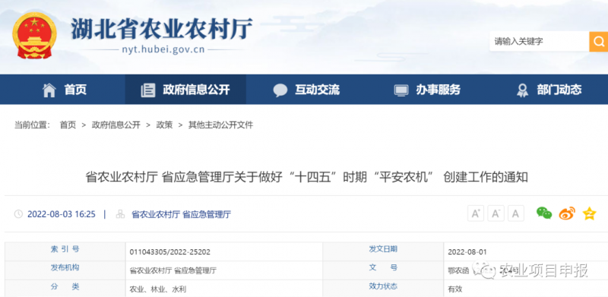Click the yellow star favorites icon
This screenshot has width=608, height=297.
click(x=589, y=213)
